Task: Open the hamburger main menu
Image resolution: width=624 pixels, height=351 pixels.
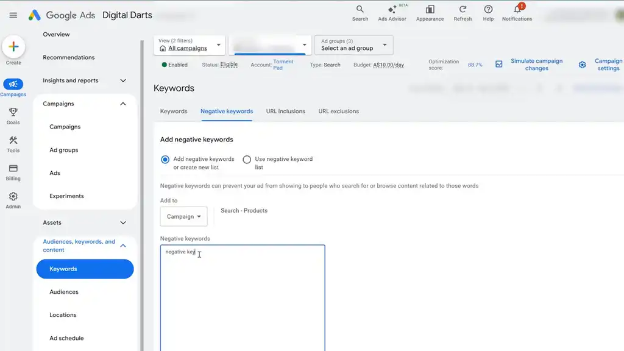Action: (x=13, y=15)
